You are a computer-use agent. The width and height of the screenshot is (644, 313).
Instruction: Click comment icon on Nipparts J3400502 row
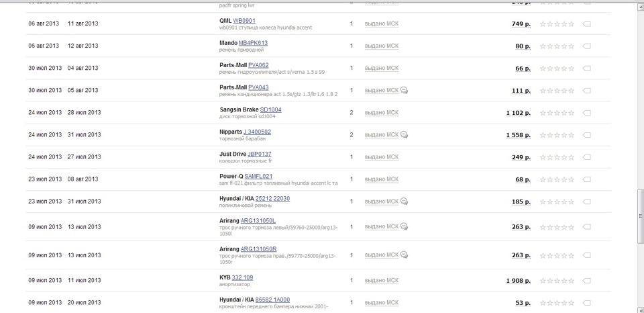[x=405, y=135]
